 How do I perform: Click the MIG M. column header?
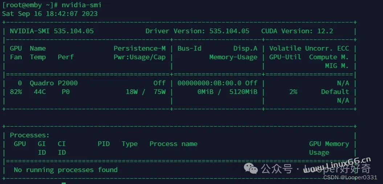(337, 66)
